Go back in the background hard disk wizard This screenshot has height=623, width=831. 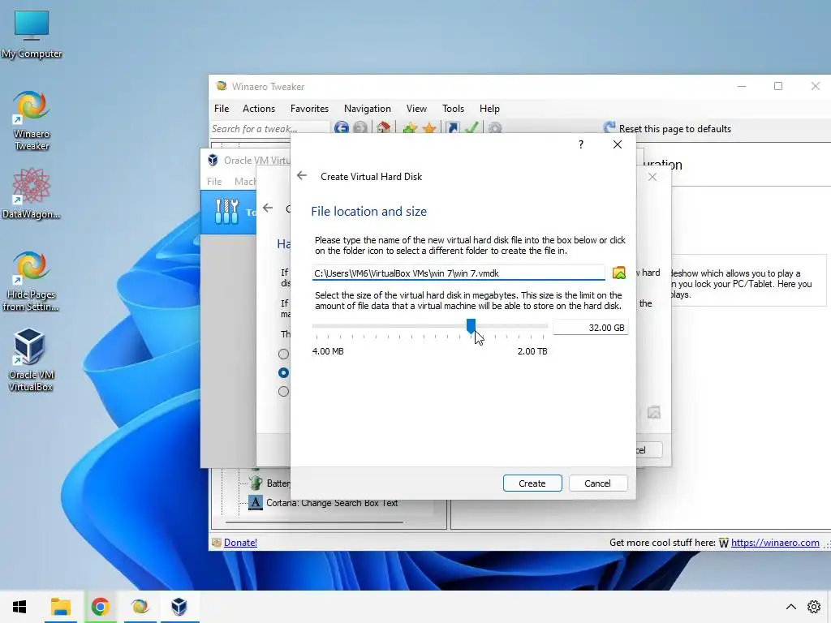point(268,208)
